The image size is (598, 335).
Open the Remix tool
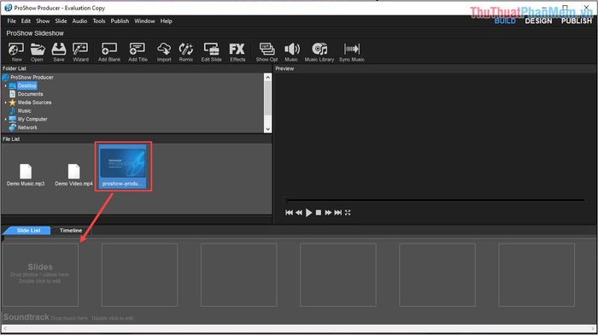[x=185, y=52]
